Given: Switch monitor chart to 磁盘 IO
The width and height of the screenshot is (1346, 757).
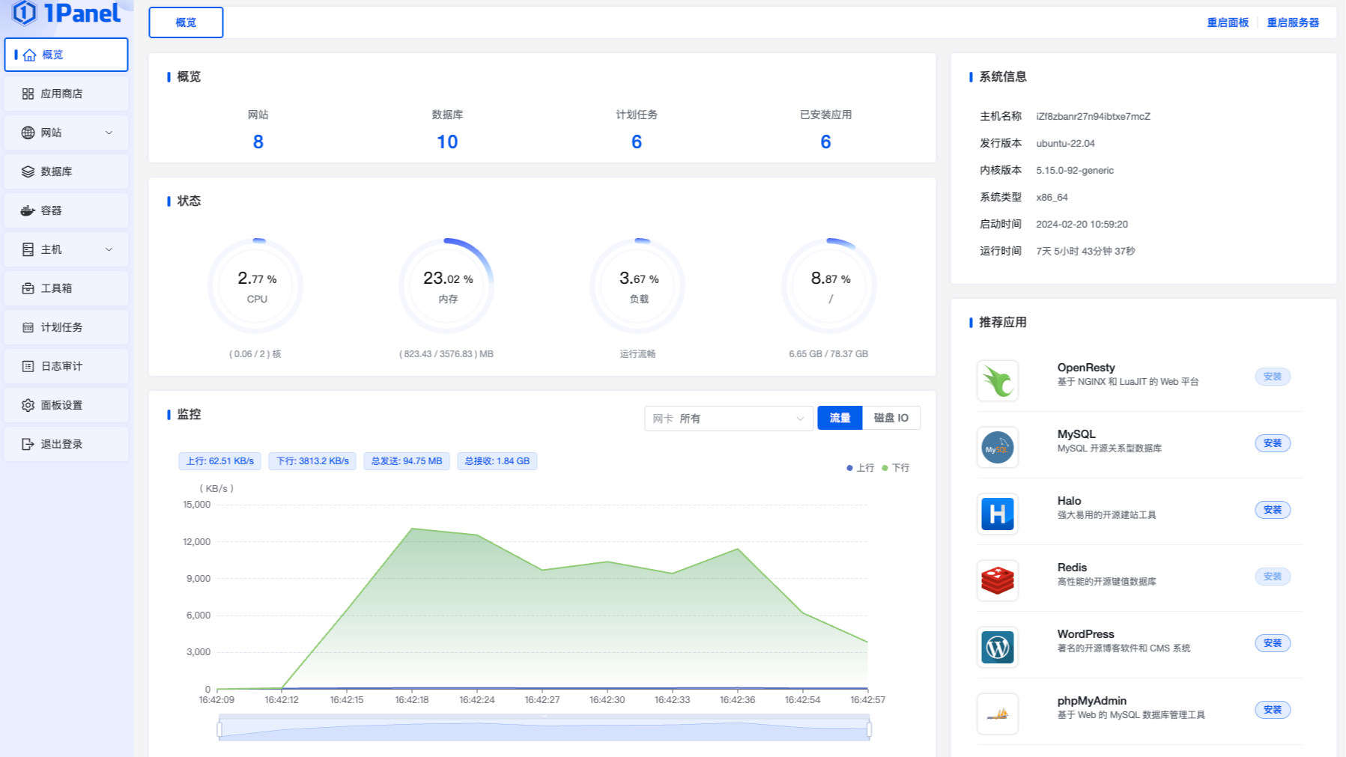Looking at the screenshot, I should [891, 418].
